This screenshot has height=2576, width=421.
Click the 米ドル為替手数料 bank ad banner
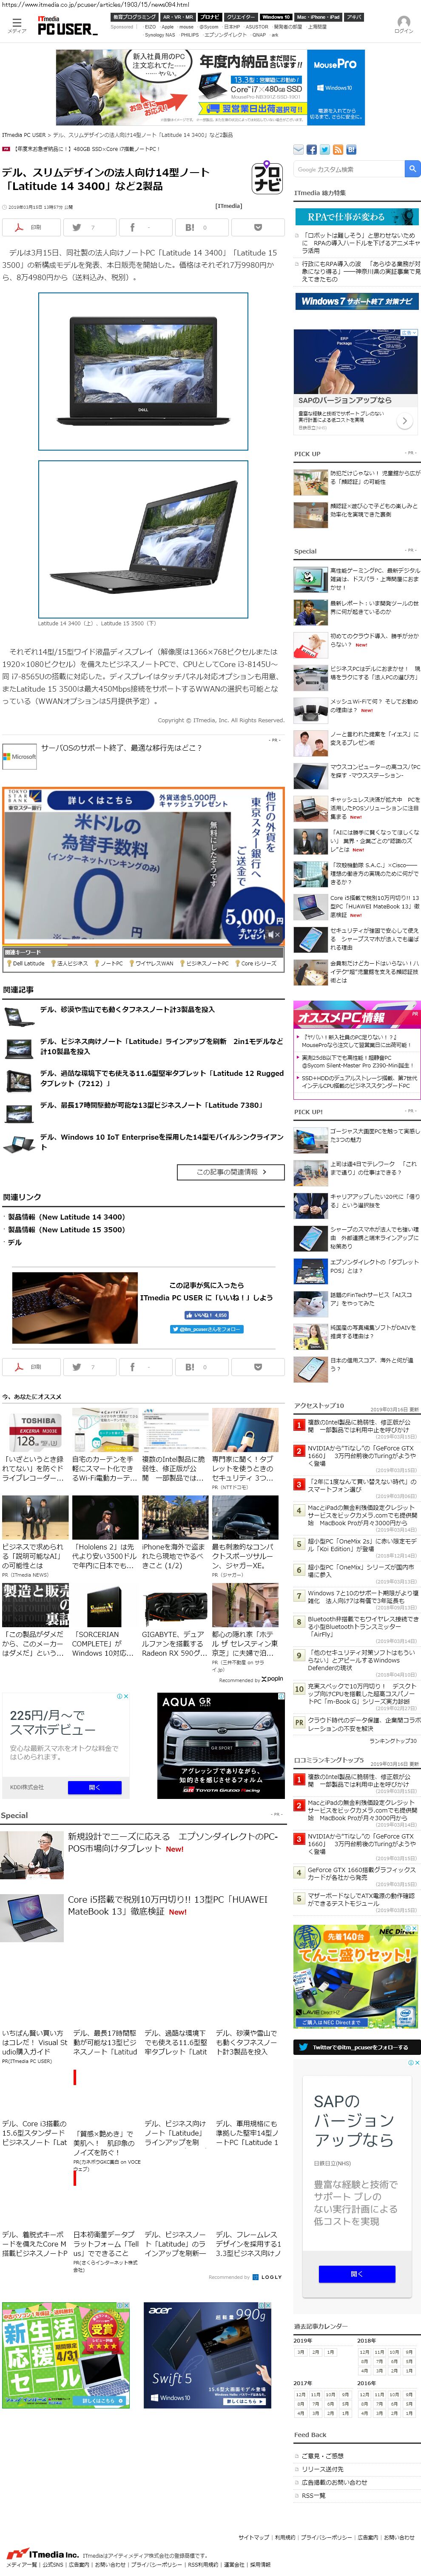(143, 865)
